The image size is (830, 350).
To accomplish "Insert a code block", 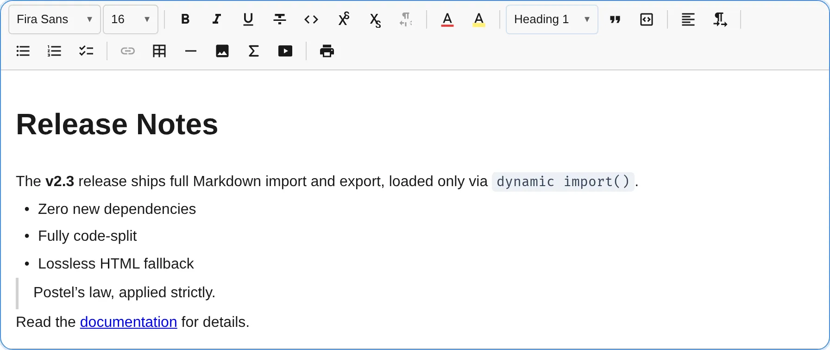I will pyautogui.click(x=647, y=19).
